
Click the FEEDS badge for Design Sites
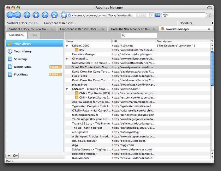55,67
